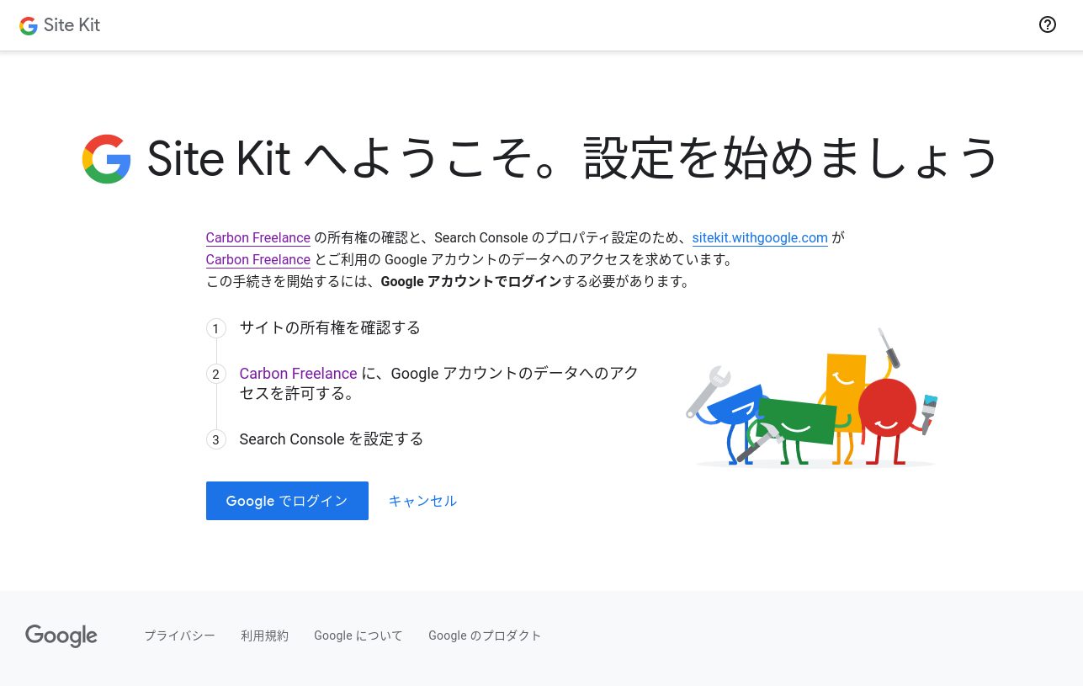Open the プライバシー footer link

click(179, 635)
